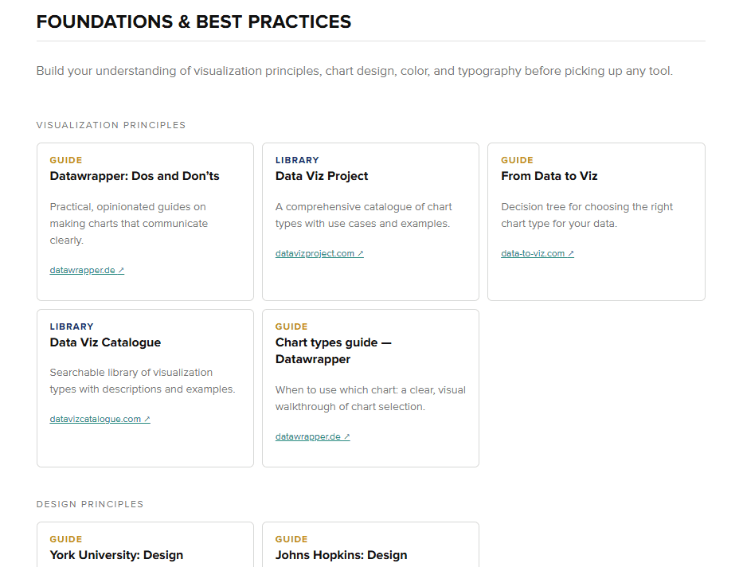Click 'Searchable library of visualization types' description

click(143, 381)
